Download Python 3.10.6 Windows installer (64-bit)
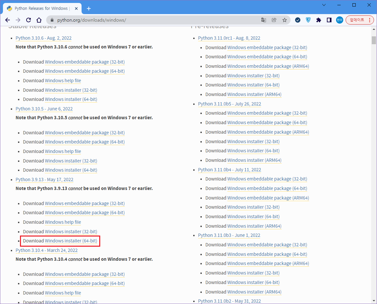 point(71,99)
